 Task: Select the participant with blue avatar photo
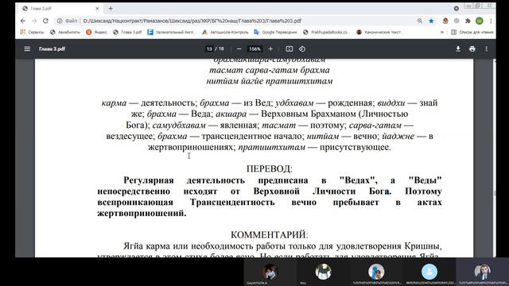pos(376,272)
